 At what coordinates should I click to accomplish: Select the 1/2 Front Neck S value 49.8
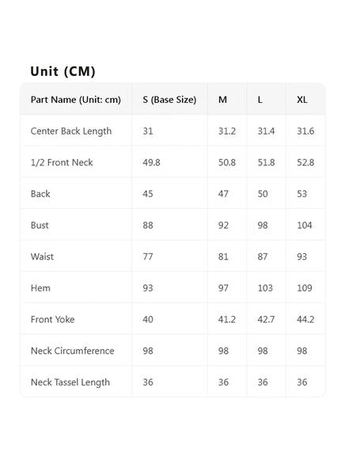point(151,162)
